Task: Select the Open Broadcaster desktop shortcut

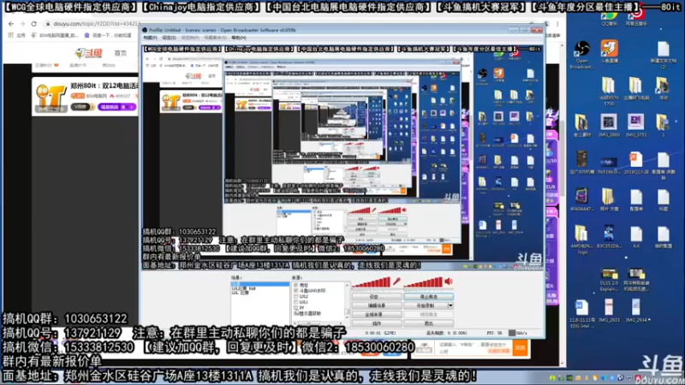Action: [581, 55]
